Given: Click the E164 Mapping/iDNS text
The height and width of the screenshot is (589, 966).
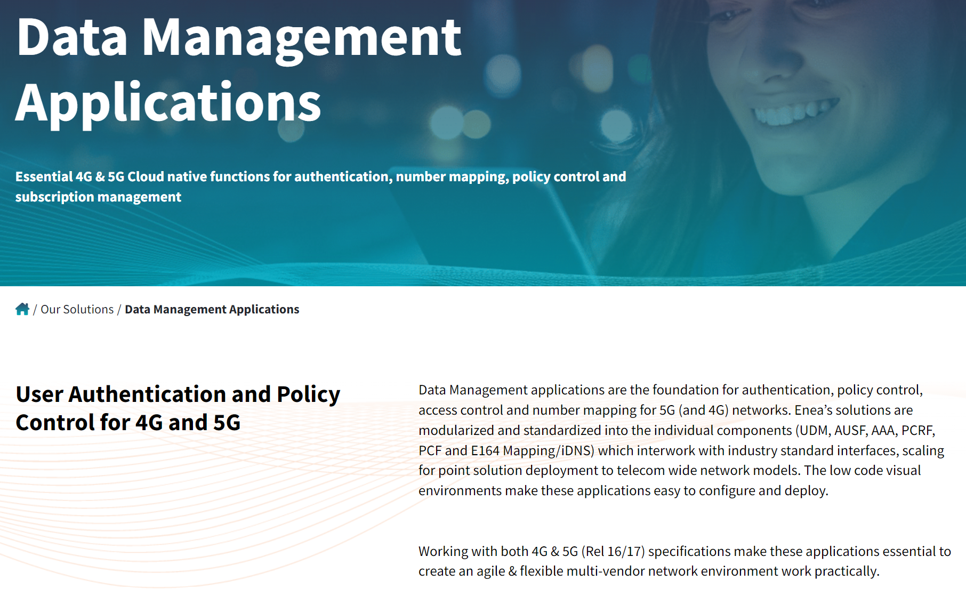Looking at the screenshot, I should click(532, 450).
